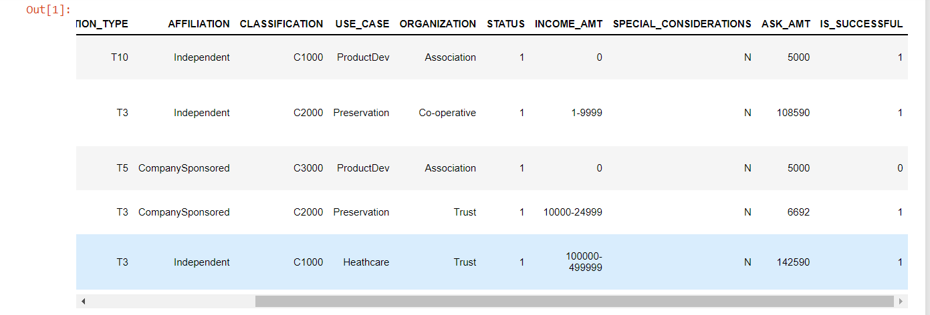
Task: Click C1000 in the Heathcare row
Action: point(308,262)
